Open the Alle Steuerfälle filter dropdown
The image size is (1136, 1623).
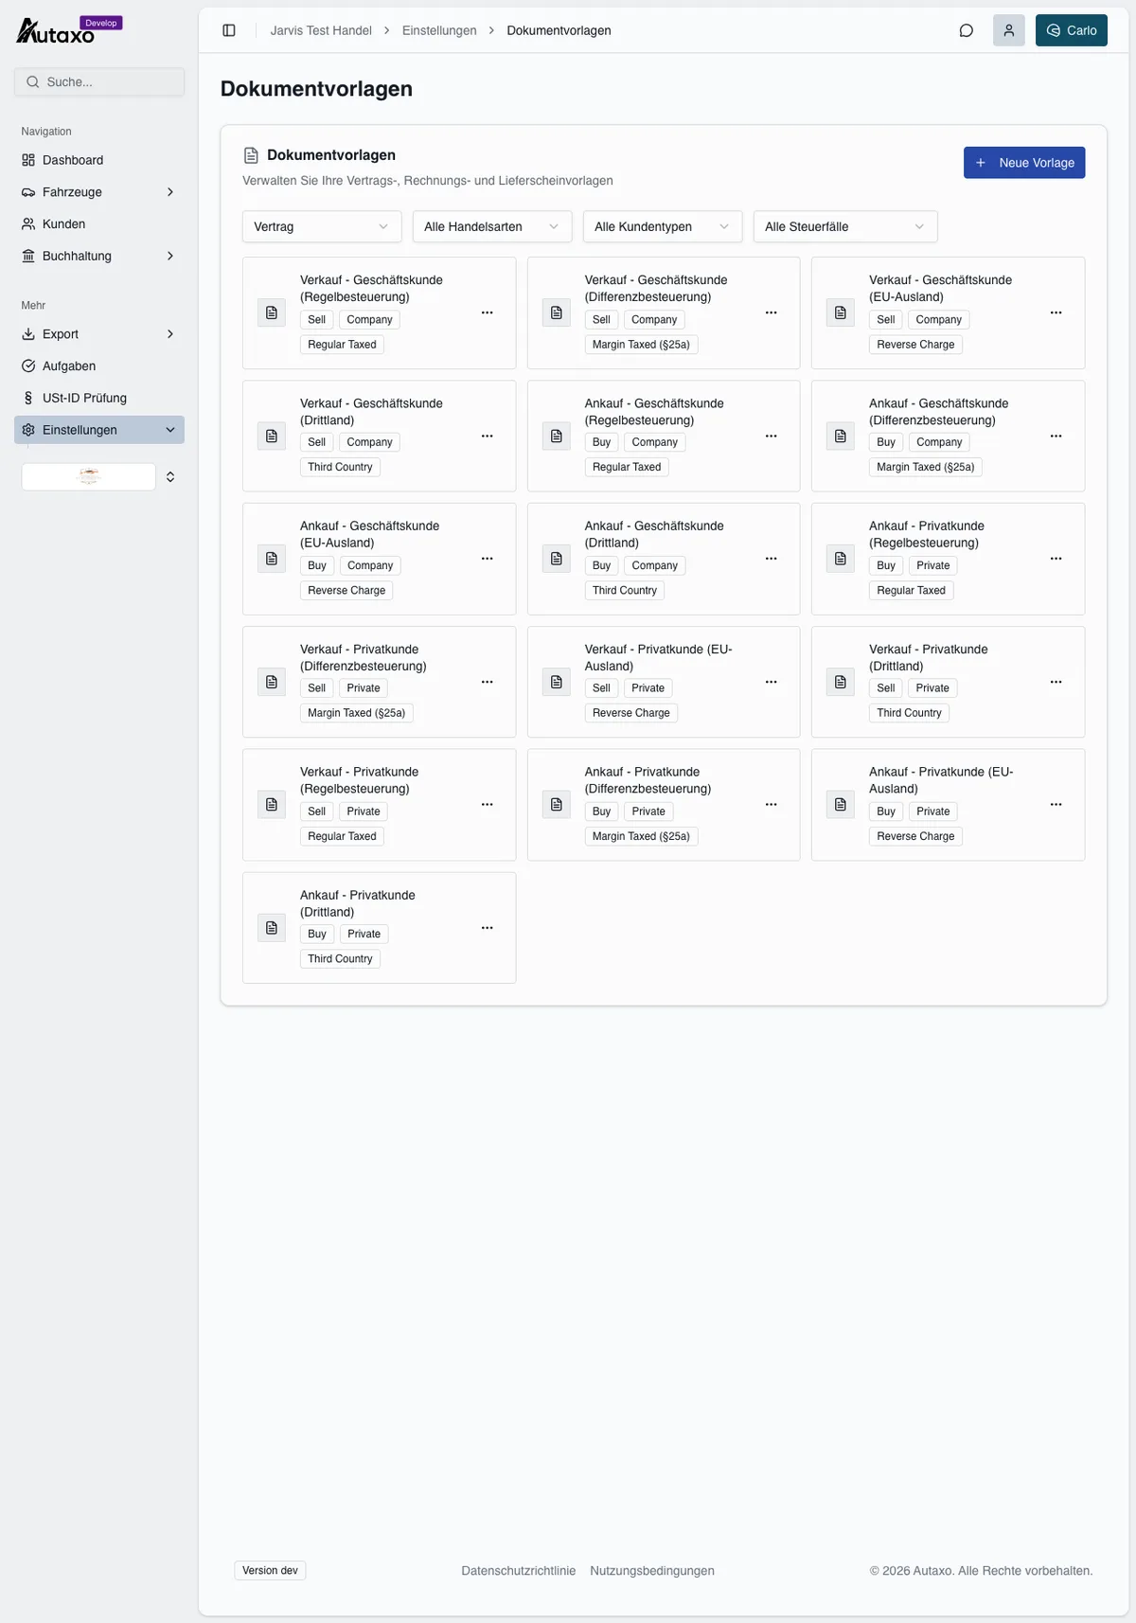pos(845,226)
